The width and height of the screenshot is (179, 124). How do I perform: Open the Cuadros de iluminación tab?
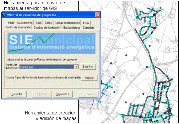click(x=47, y=27)
